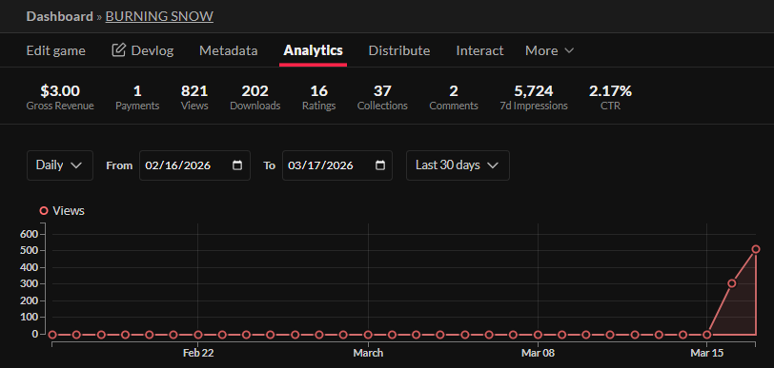Image resolution: width=774 pixels, height=368 pixels.
Task: Click the To date field 03/17/2026
Action: (x=337, y=165)
